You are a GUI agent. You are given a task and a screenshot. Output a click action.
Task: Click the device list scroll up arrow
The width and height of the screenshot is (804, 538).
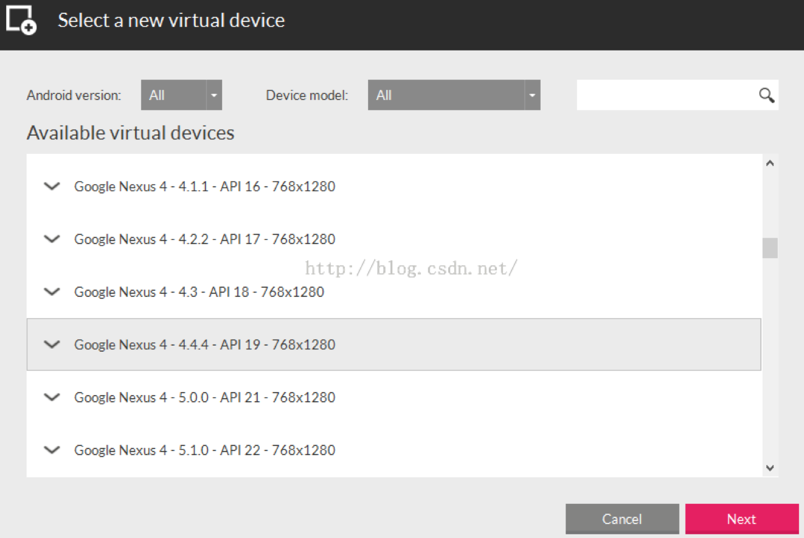(x=770, y=163)
